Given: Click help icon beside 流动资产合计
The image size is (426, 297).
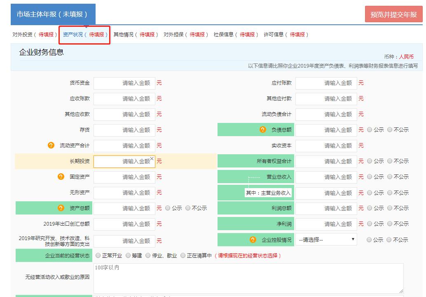Looking at the screenshot, I should [x=51, y=145].
